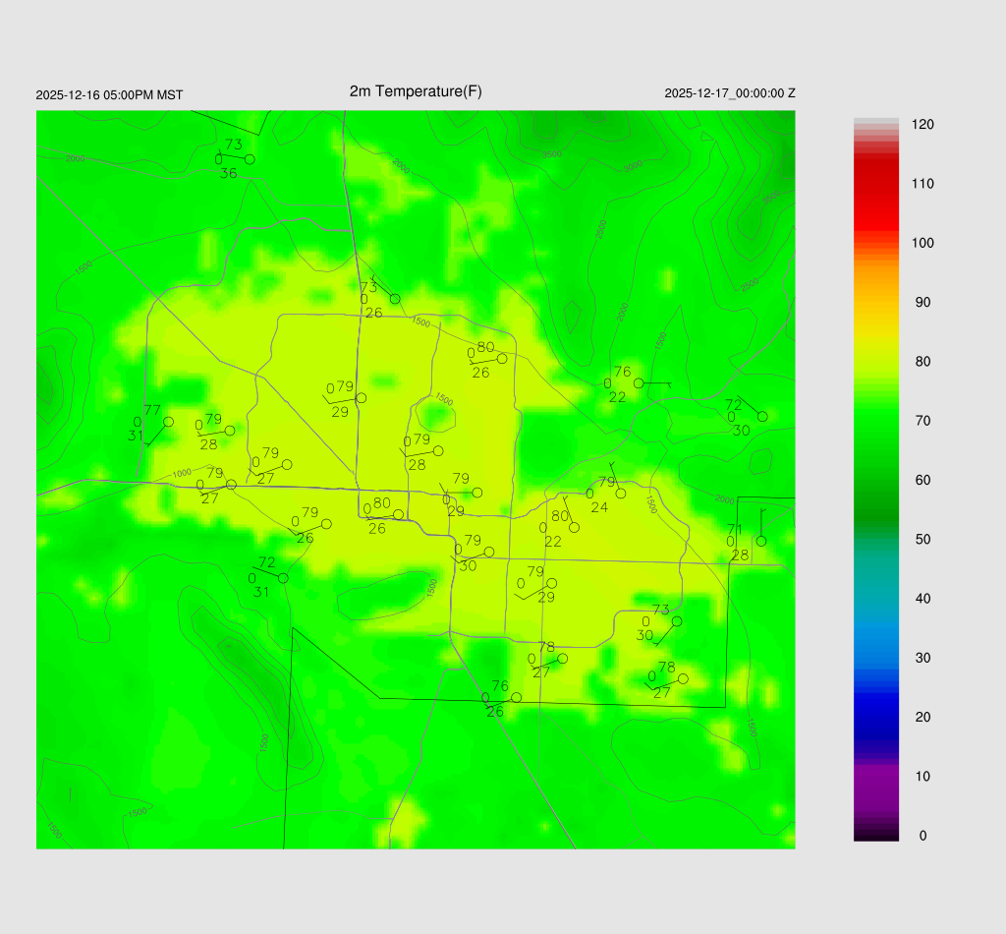Viewport: 1006px width, 934px height.
Task: Click the station marker reading 72 over 31
Action: (x=283, y=578)
